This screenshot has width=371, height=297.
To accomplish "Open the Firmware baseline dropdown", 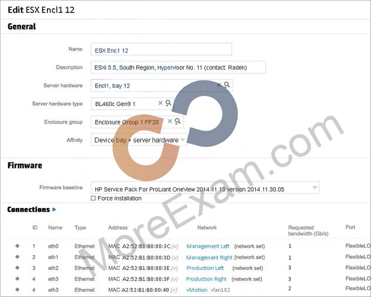I will click(205, 188).
